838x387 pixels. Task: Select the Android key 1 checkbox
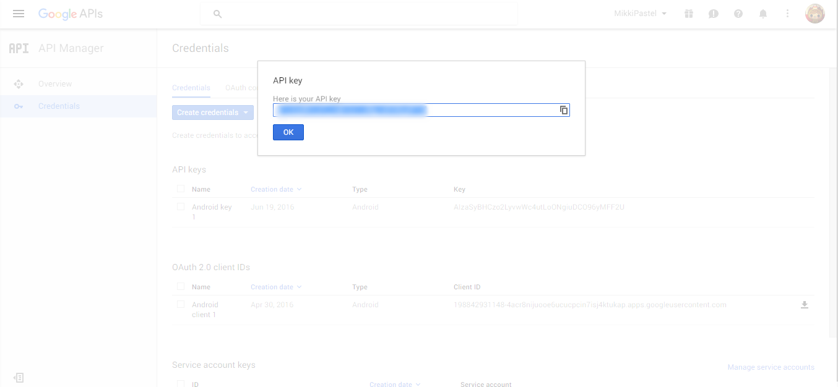click(180, 207)
